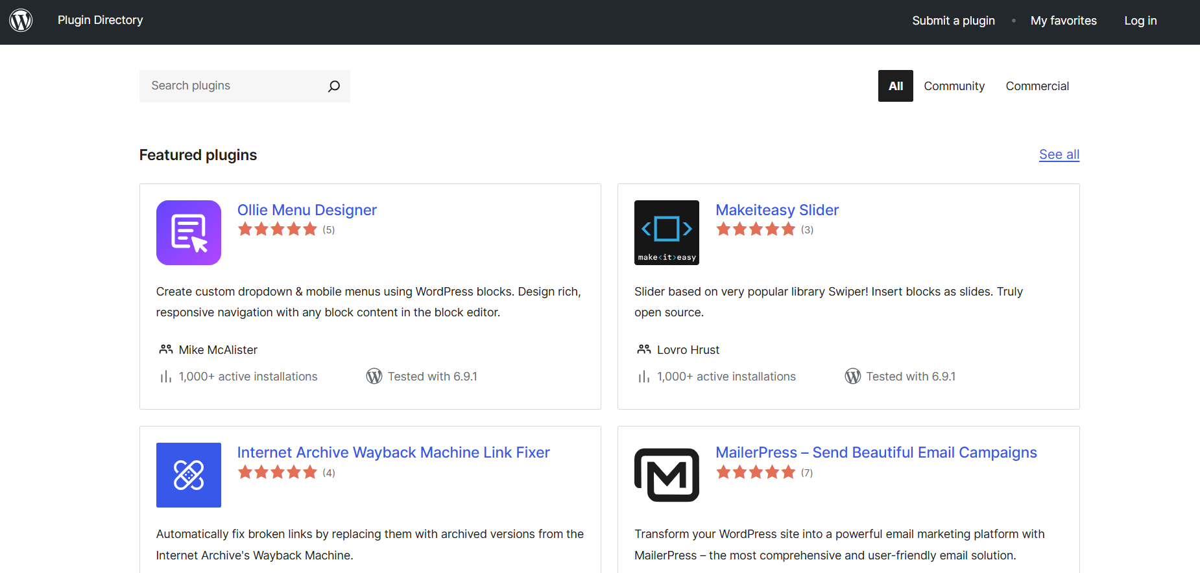Click MailerPress plugin icon
Viewport: 1200px width, 573px height.
coord(667,475)
